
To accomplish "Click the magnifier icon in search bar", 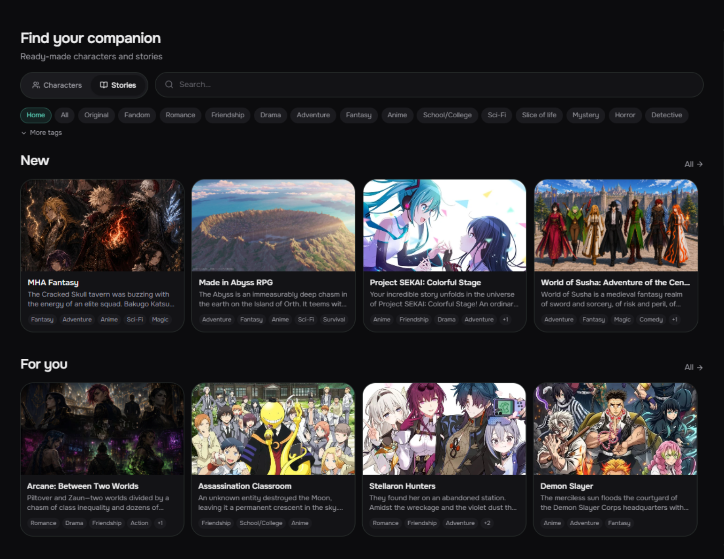I will [x=169, y=84].
